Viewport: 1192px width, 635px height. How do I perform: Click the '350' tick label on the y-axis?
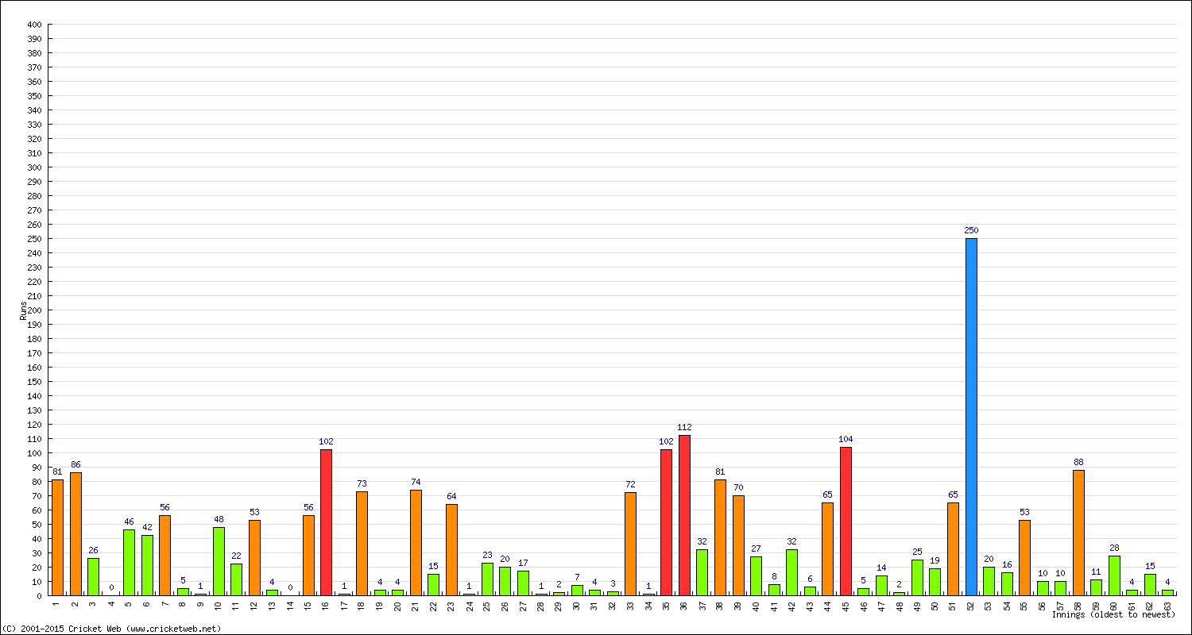pos(34,96)
